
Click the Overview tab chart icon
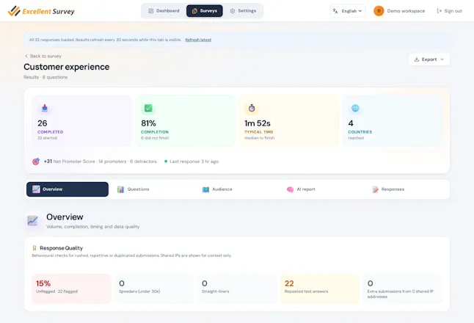[x=36, y=189]
